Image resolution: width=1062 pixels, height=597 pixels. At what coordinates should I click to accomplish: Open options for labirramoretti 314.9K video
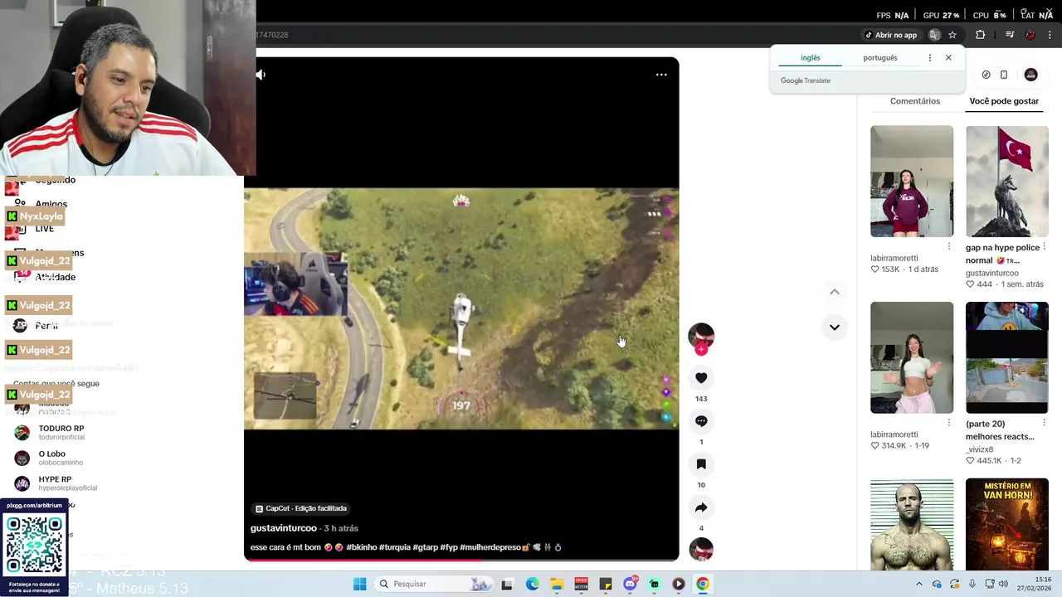tap(949, 423)
